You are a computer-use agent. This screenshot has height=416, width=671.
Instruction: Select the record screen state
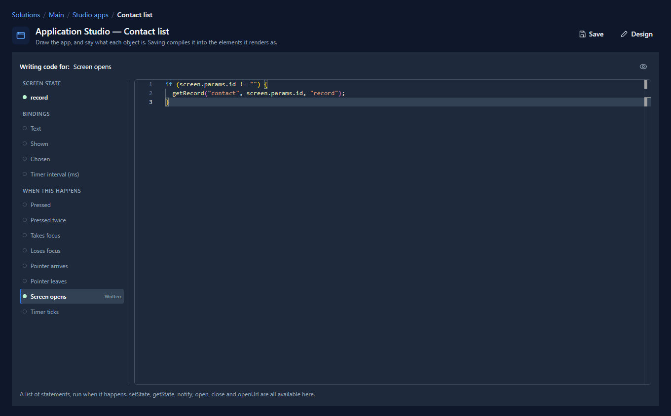click(x=72, y=98)
